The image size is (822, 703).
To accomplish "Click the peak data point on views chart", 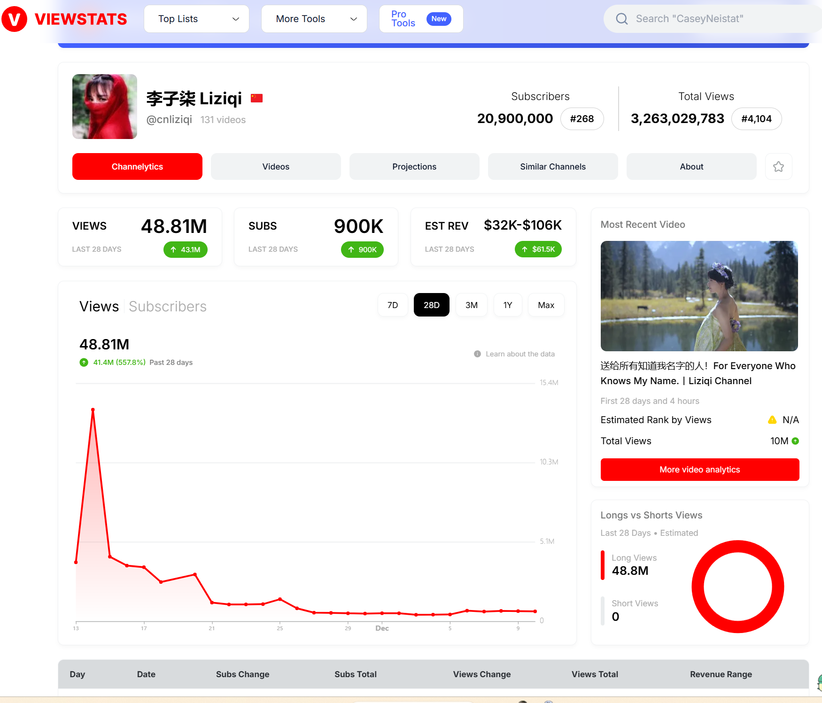I will 93,409.
